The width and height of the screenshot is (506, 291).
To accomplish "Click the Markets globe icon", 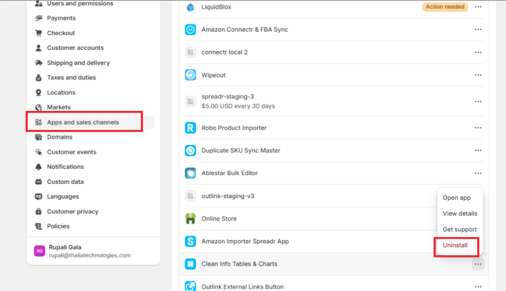I will (x=38, y=107).
